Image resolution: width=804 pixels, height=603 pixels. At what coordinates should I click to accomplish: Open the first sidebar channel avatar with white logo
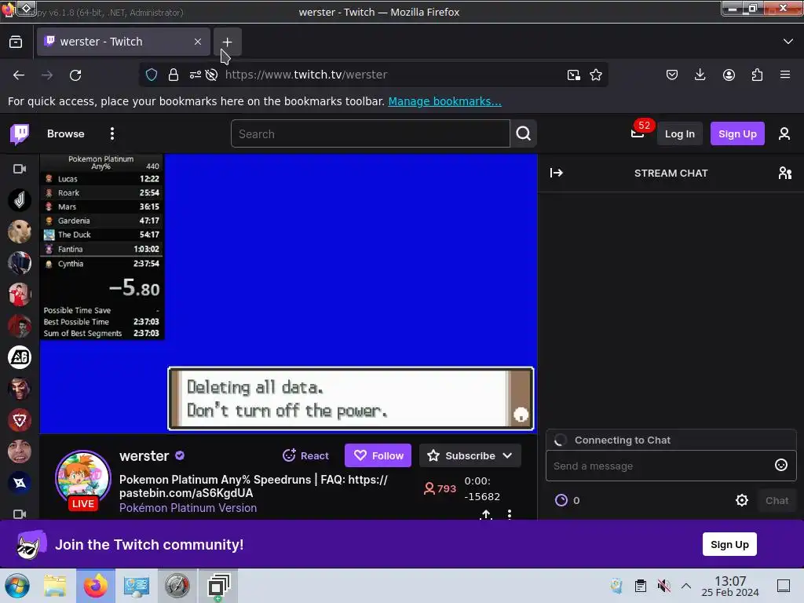[x=20, y=200]
